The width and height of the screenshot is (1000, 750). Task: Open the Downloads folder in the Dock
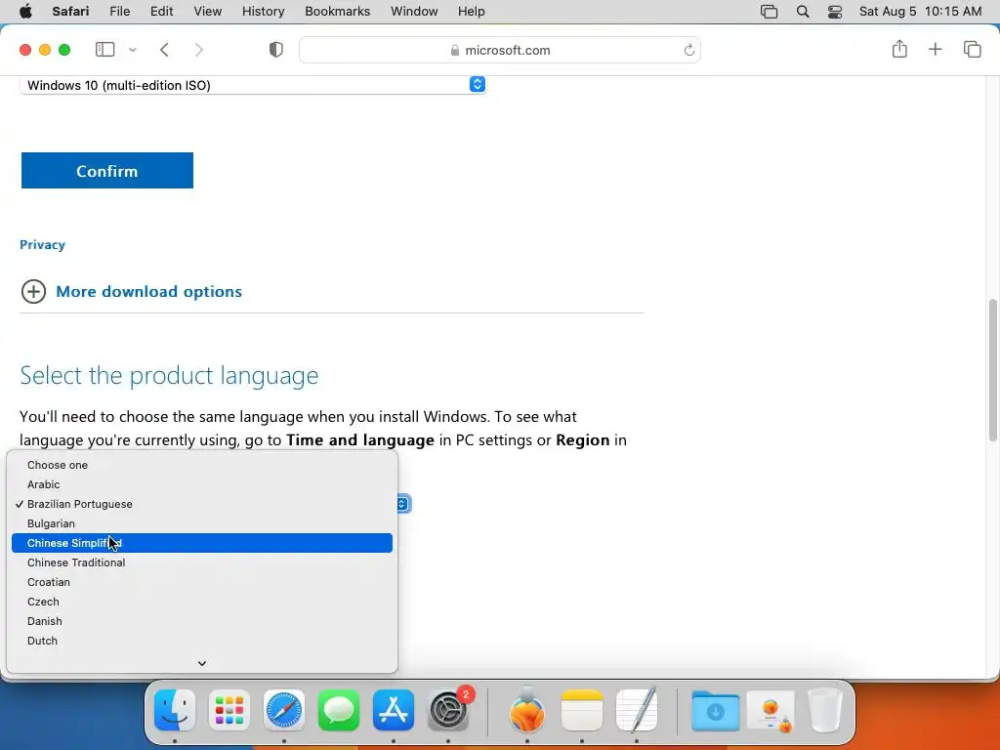715,710
